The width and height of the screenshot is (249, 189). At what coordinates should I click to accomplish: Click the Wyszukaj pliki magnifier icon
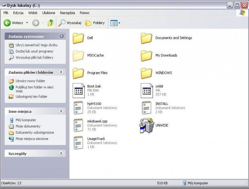[11, 58]
